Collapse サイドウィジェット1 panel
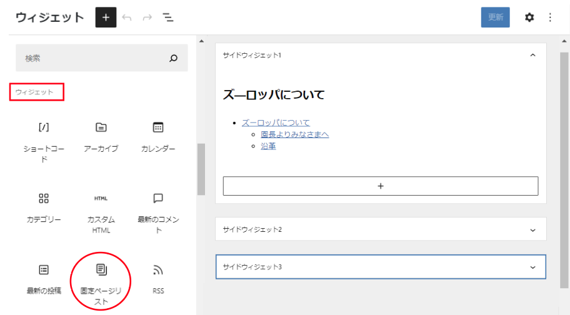Screen dimensions: 570x315 click(532, 55)
